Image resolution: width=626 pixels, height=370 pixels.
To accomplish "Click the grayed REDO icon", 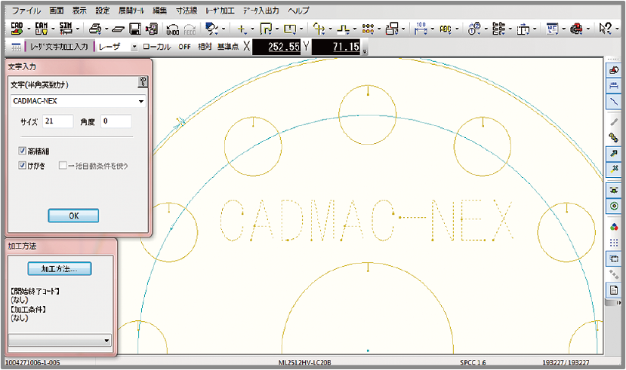I will click(190, 29).
